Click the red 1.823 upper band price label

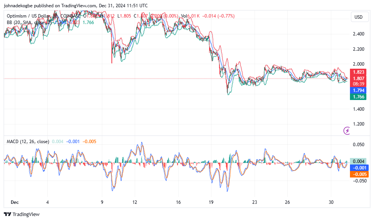358,72
